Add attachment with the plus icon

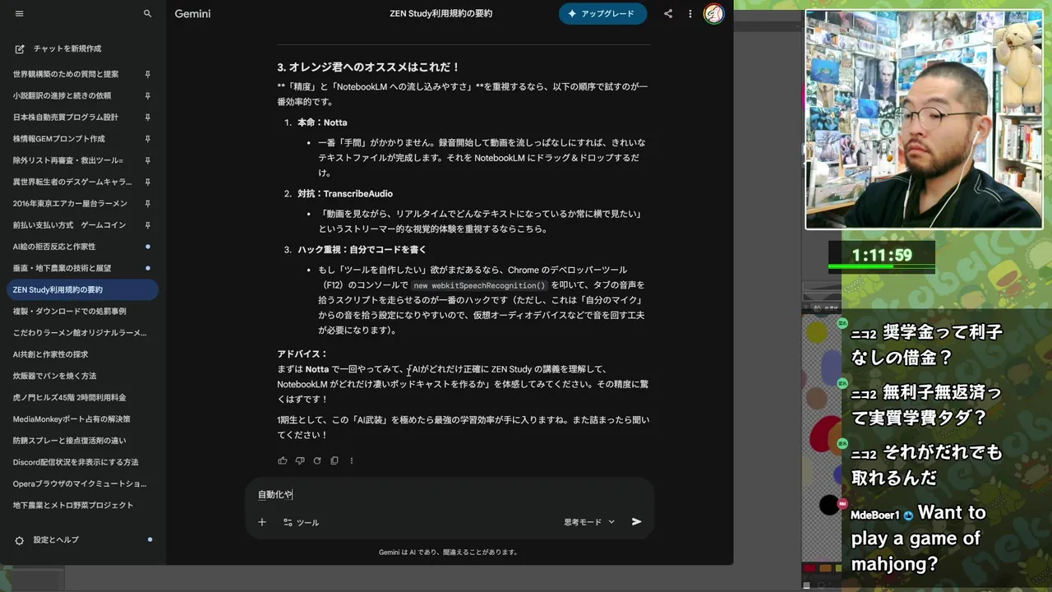click(262, 522)
